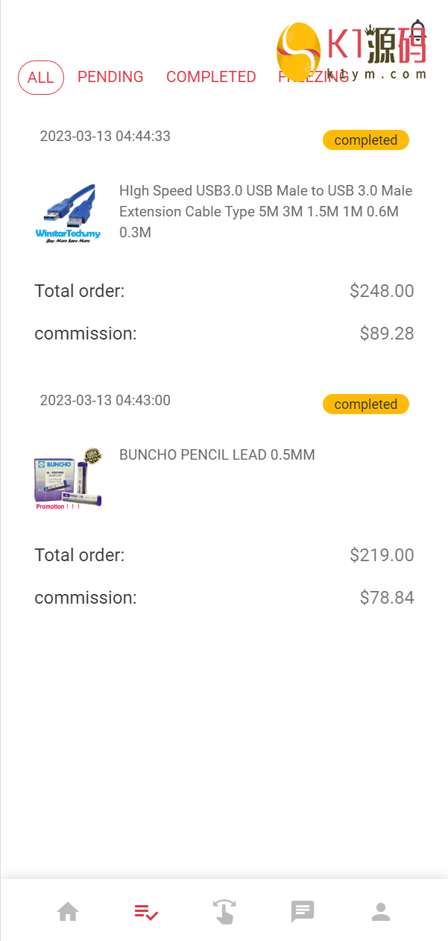Go to the Home icon in bottom navigation

[68, 912]
